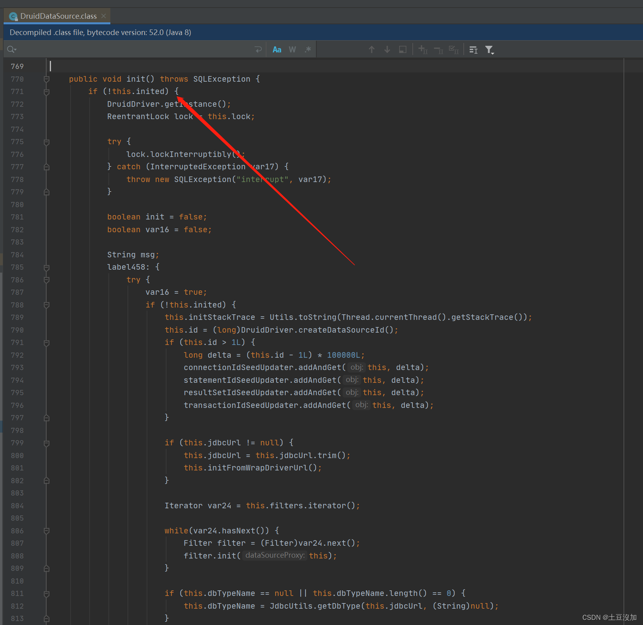This screenshot has height=625, width=643.
Task: Click "initFromWrapDriverUrl" on line 1174
Action: (x=258, y=468)
